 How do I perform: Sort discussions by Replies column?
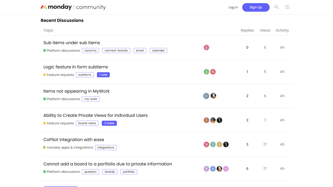(x=247, y=30)
